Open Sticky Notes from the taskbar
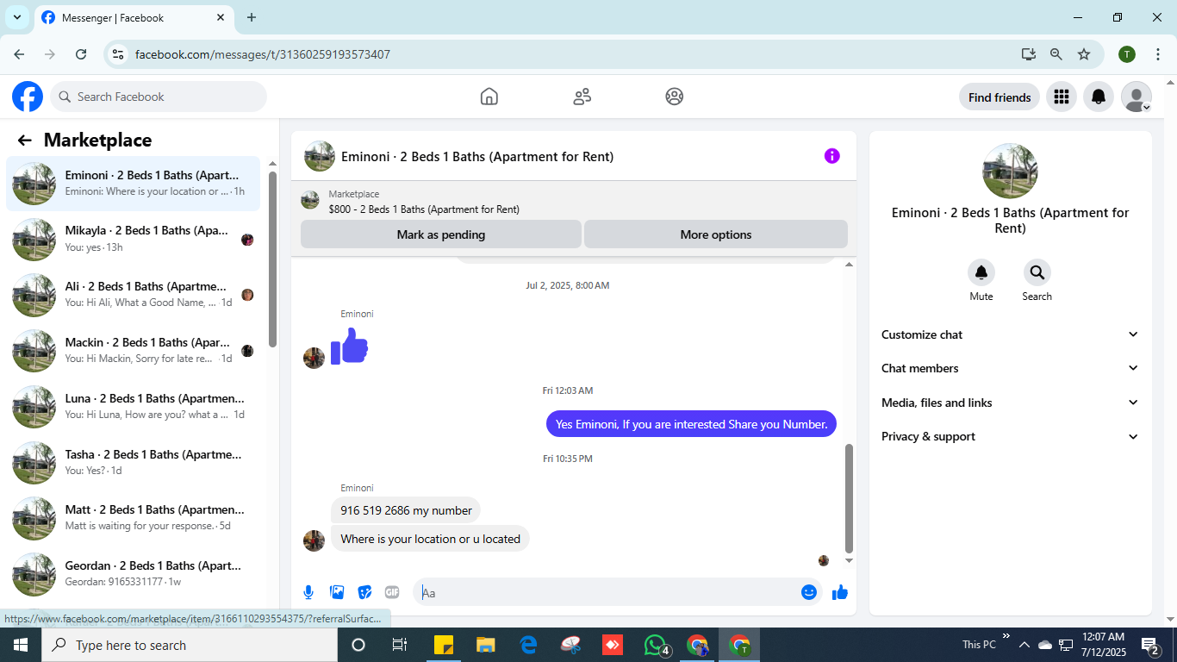The width and height of the screenshot is (1177, 662). [x=444, y=645]
